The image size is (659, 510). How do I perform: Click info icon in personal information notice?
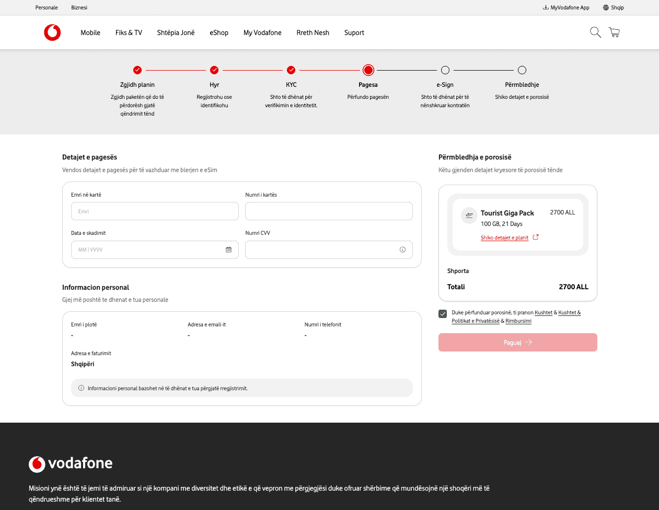pos(81,388)
